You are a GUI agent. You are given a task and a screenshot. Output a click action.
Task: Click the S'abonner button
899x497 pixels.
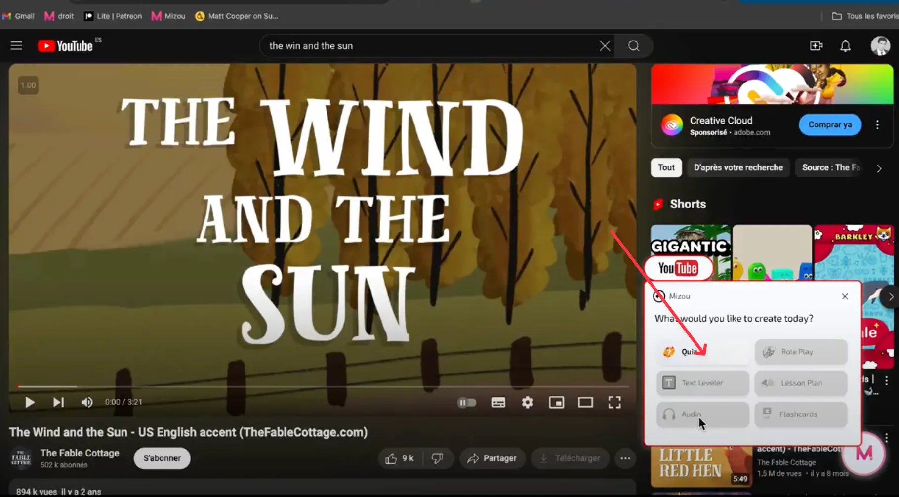point(162,458)
